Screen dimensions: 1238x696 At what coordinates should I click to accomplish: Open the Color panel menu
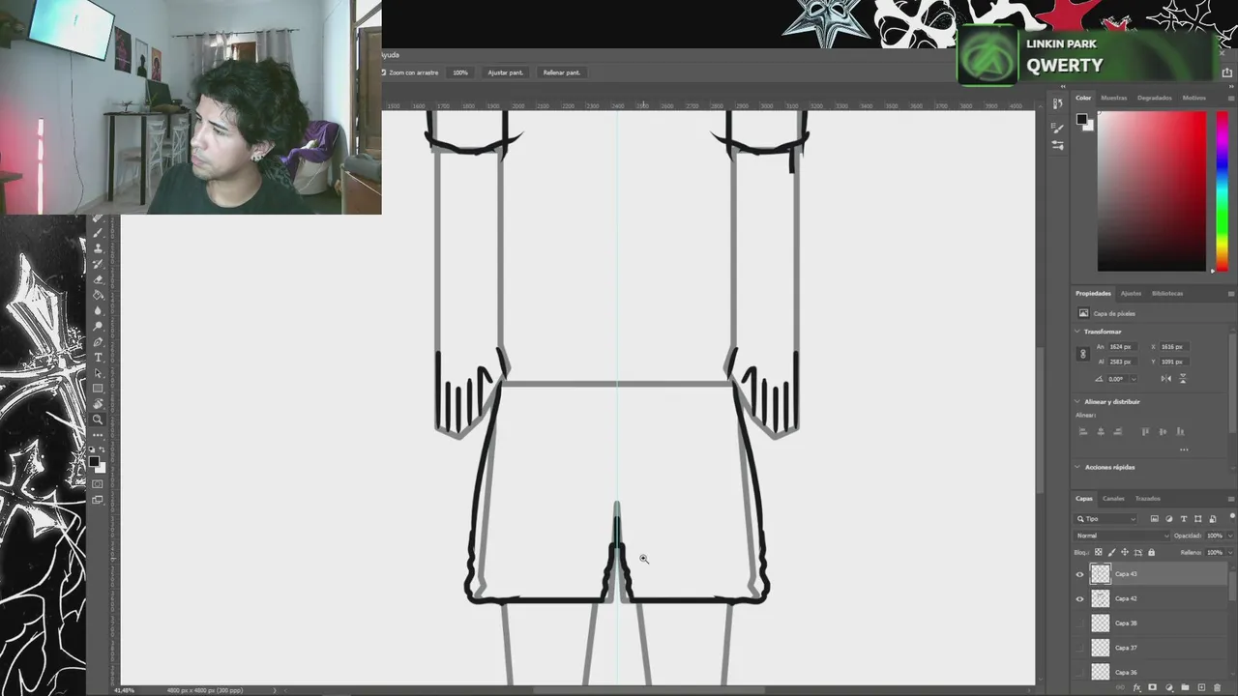click(x=1230, y=98)
